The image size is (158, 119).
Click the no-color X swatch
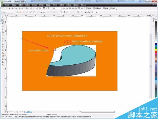coord(156,20)
